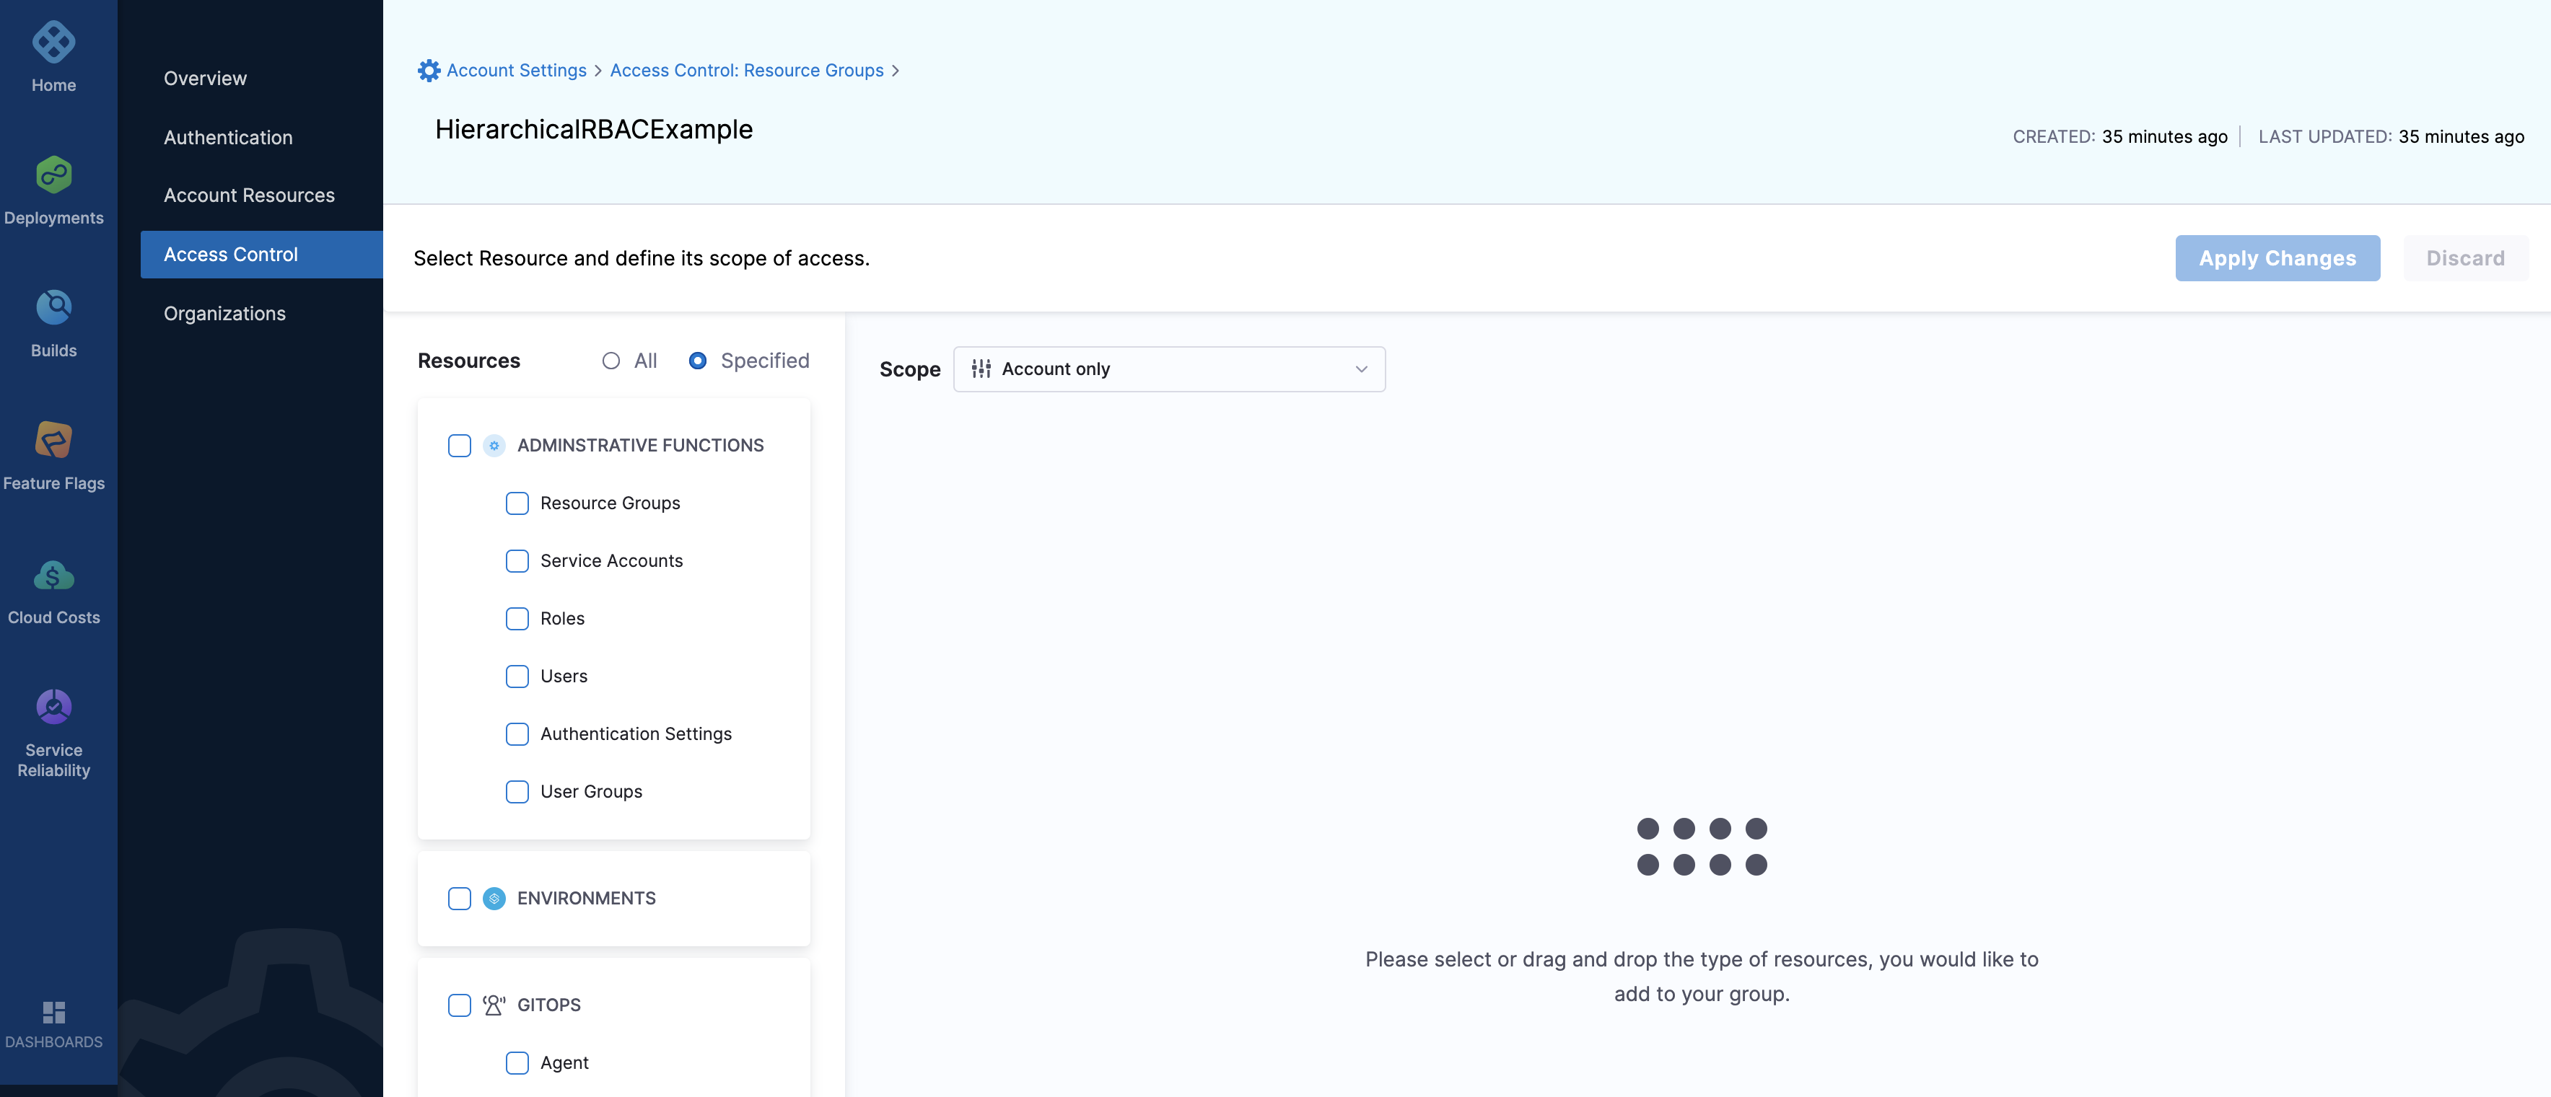Screen dimensions: 2551x1097
Task: Select the Specified resources radio button
Action: click(697, 361)
